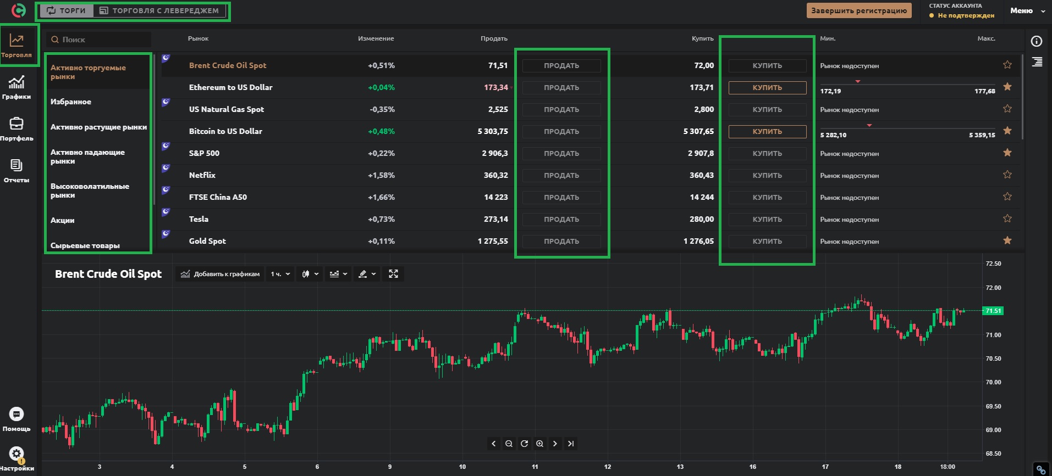Viewport: 1052px width, 476px height.
Task: Open the Меню dropdown
Action: (x=1027, y=11)
